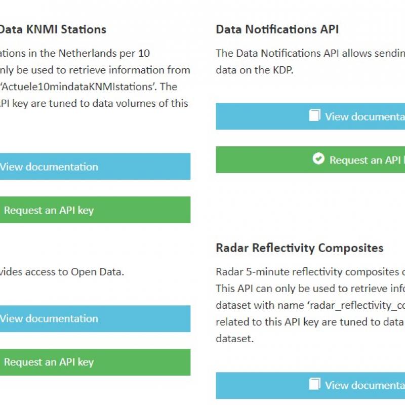405x405 pixels.
Task: View documentation text for Radar Reflectivity Composites
Action: 364,385
